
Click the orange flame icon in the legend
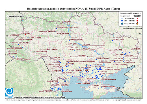pyautogui.click(x=137, y=23)
